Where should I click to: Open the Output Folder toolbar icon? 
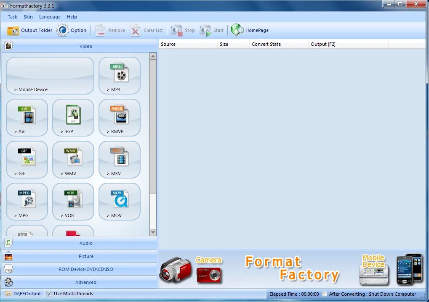[x=13, y=30]
